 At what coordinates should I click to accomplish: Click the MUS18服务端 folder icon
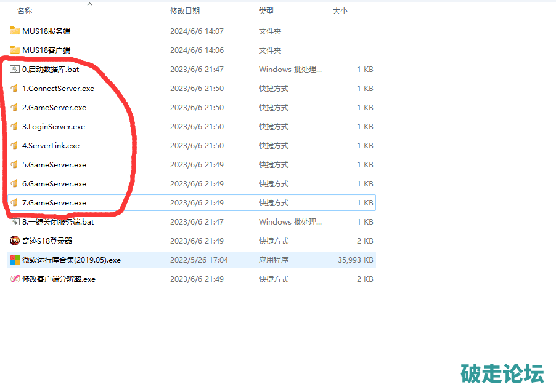pos(15,31)
